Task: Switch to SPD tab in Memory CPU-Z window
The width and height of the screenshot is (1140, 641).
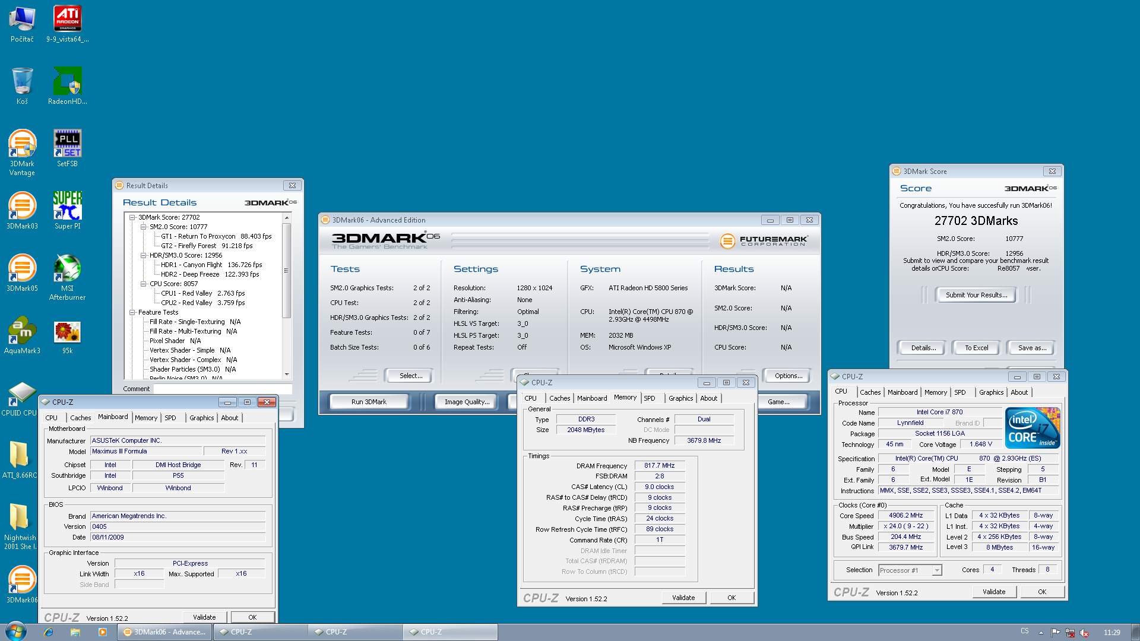Action: click(x=650, y=398)
